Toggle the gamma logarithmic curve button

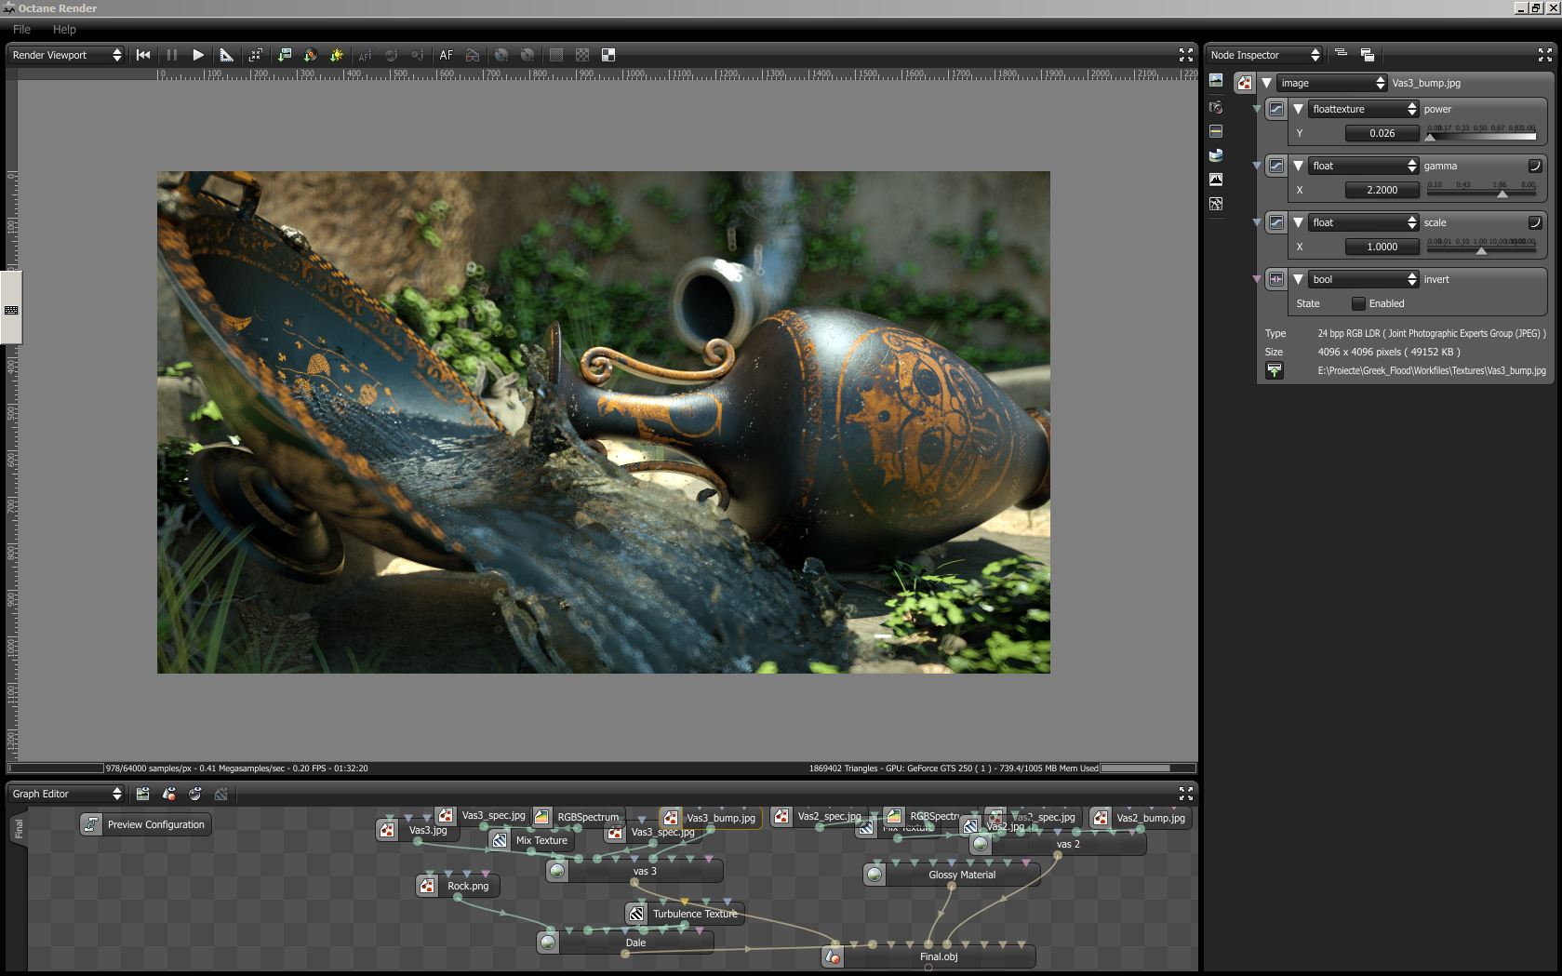tap(1534, 166)
